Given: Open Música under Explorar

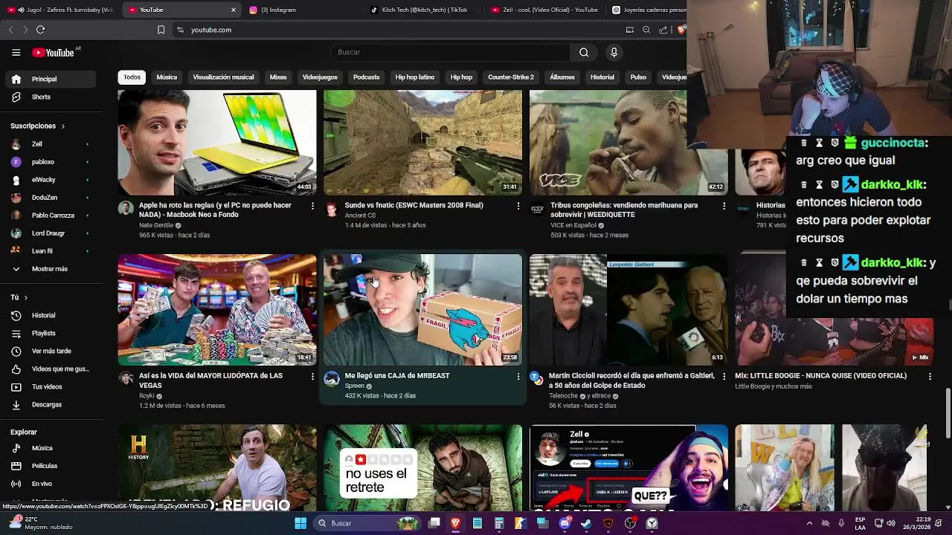Looking at the screenshot, I should 51,448.
